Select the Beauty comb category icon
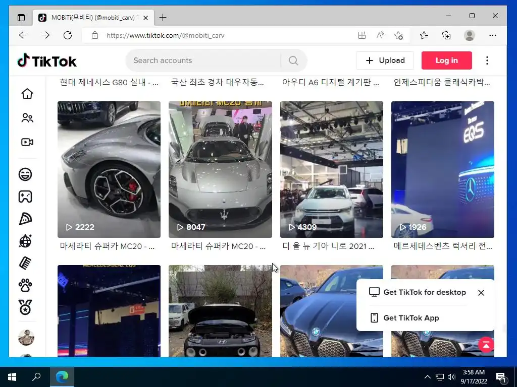The width and height of the screenshot is (517, 387). (x=25, y=263)
